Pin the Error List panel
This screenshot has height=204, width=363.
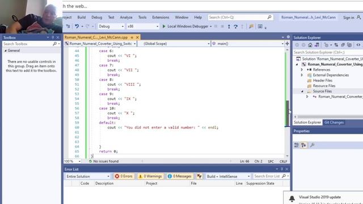click(x=282, y=169)
